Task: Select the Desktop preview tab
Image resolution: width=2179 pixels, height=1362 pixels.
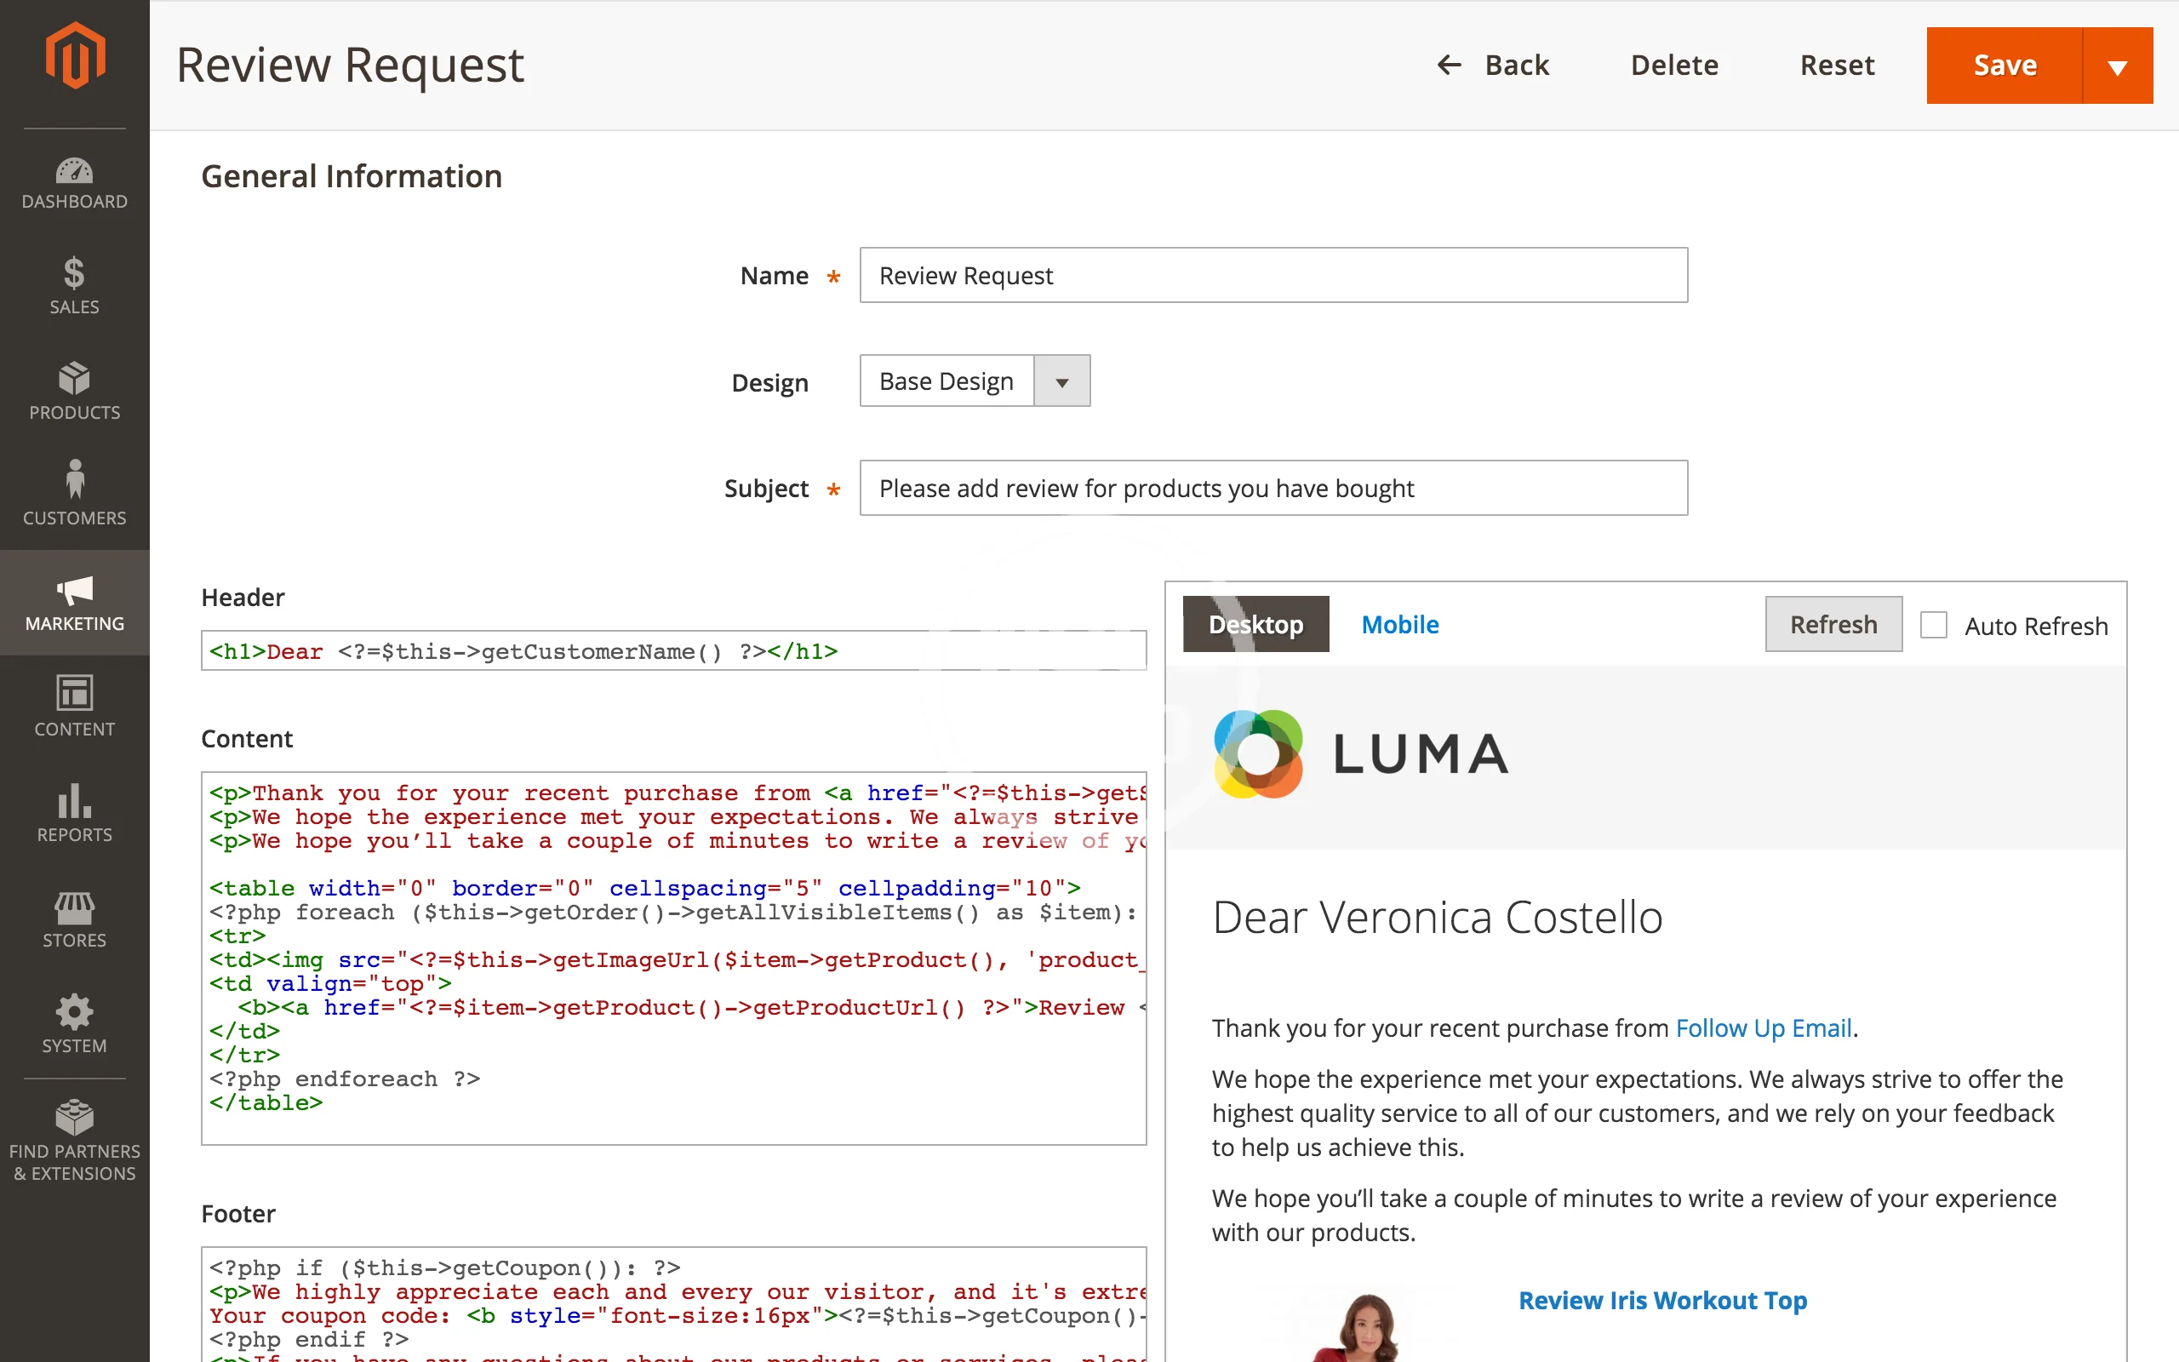Action: tap(1255, 624)
